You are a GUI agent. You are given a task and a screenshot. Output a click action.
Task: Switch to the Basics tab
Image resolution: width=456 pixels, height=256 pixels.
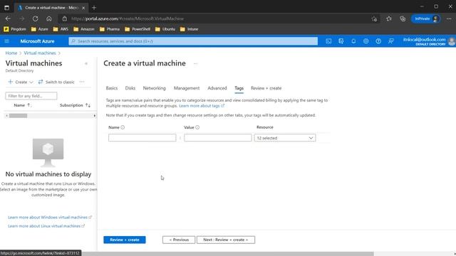click(x=112, y=88)
